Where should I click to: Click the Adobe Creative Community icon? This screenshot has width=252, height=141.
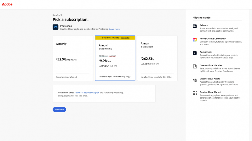pyautogui.click(x=195, y=40)
